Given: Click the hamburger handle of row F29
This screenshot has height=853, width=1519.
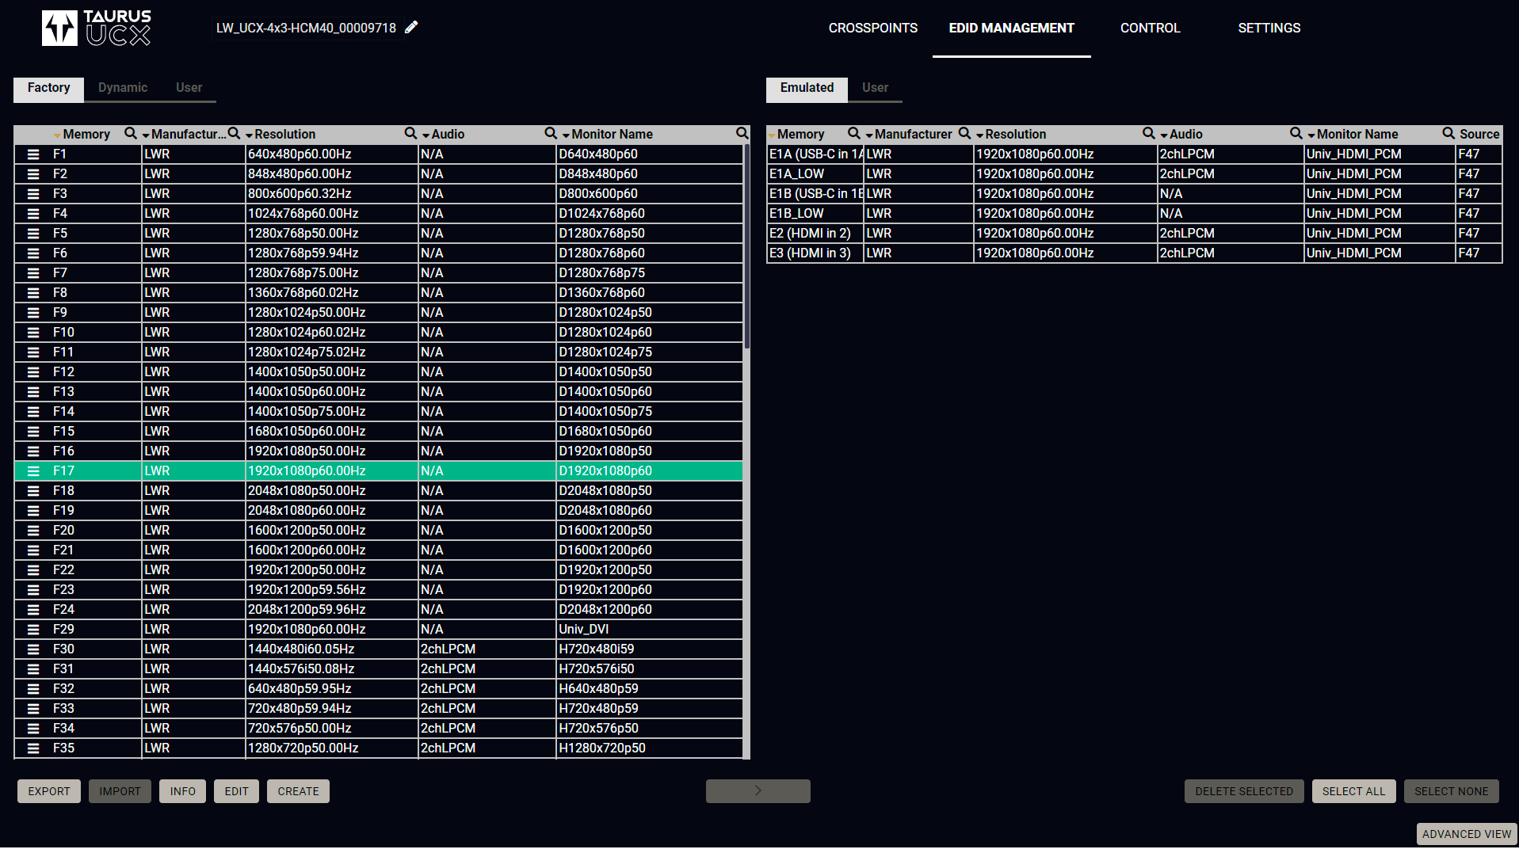Looking at the screenshot, I should (33, 630).
